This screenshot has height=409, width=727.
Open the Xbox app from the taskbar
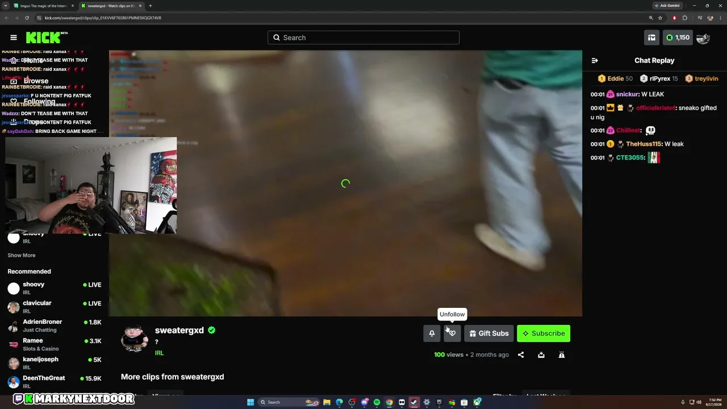(477, 402)
